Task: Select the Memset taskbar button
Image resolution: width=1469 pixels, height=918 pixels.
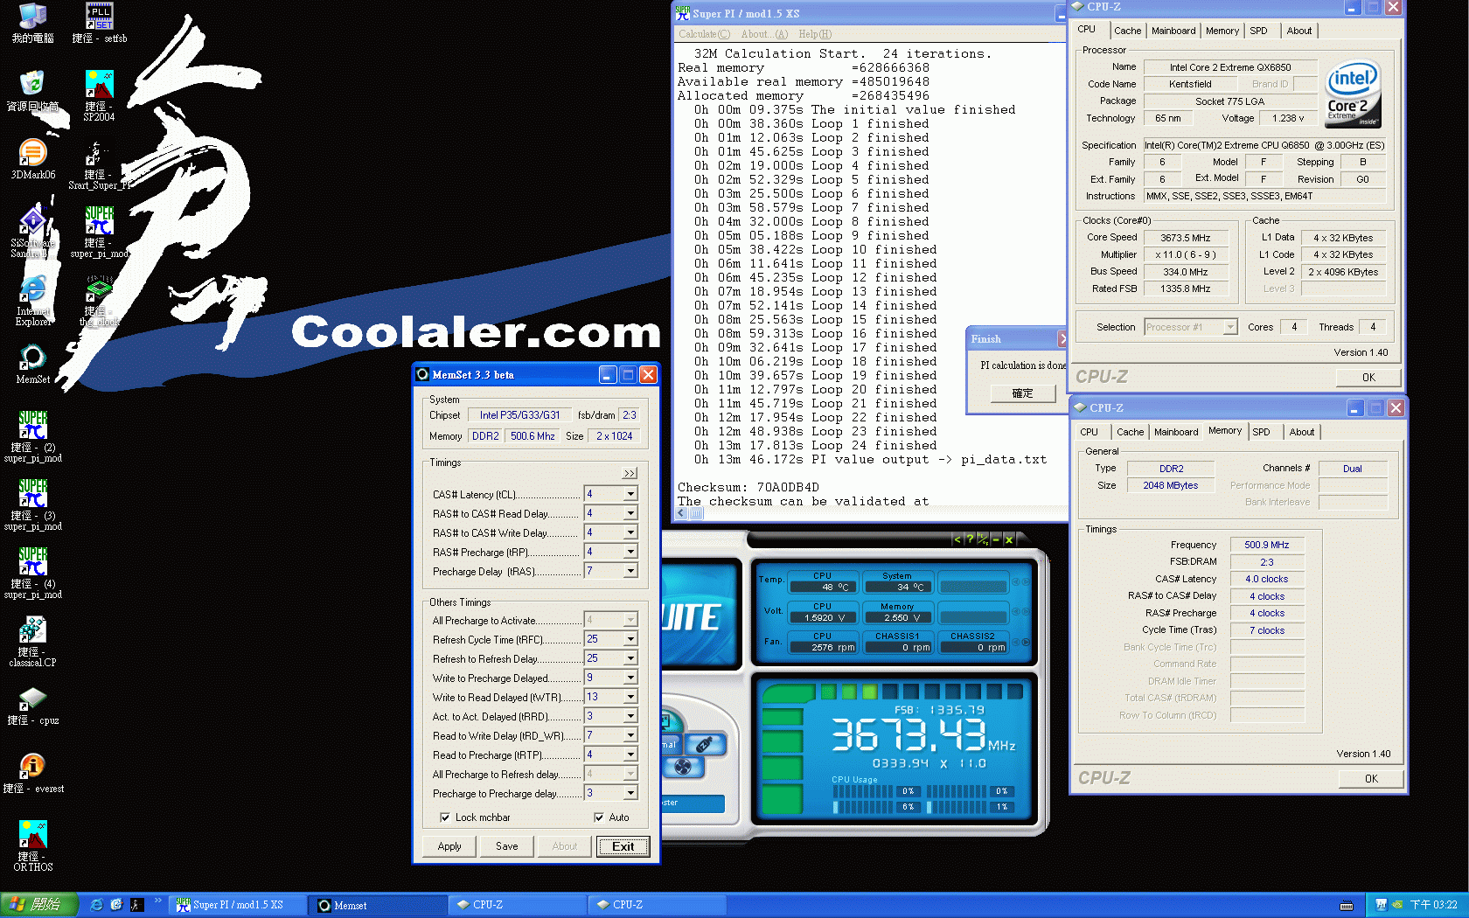Action: (378, 905)
